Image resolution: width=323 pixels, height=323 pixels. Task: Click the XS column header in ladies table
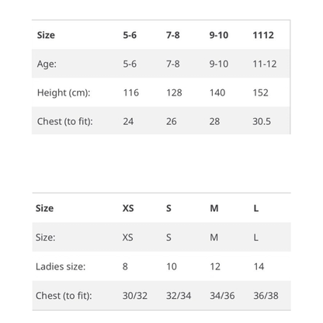tap(128, 208)
